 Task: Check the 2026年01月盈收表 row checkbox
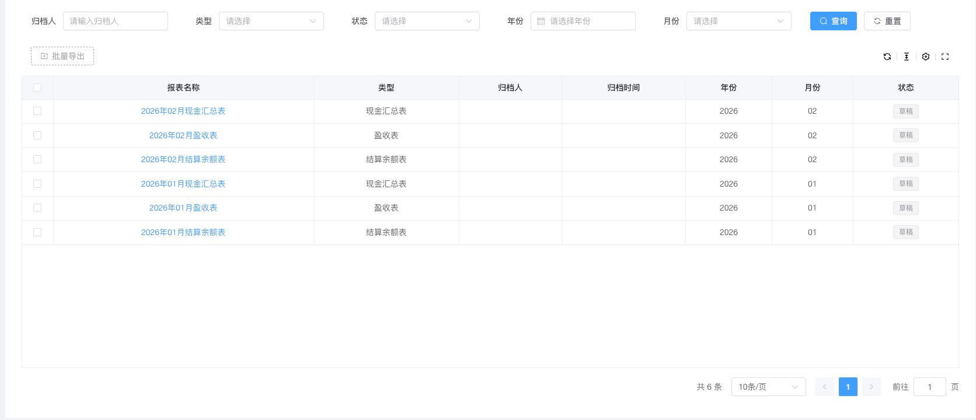37,208
